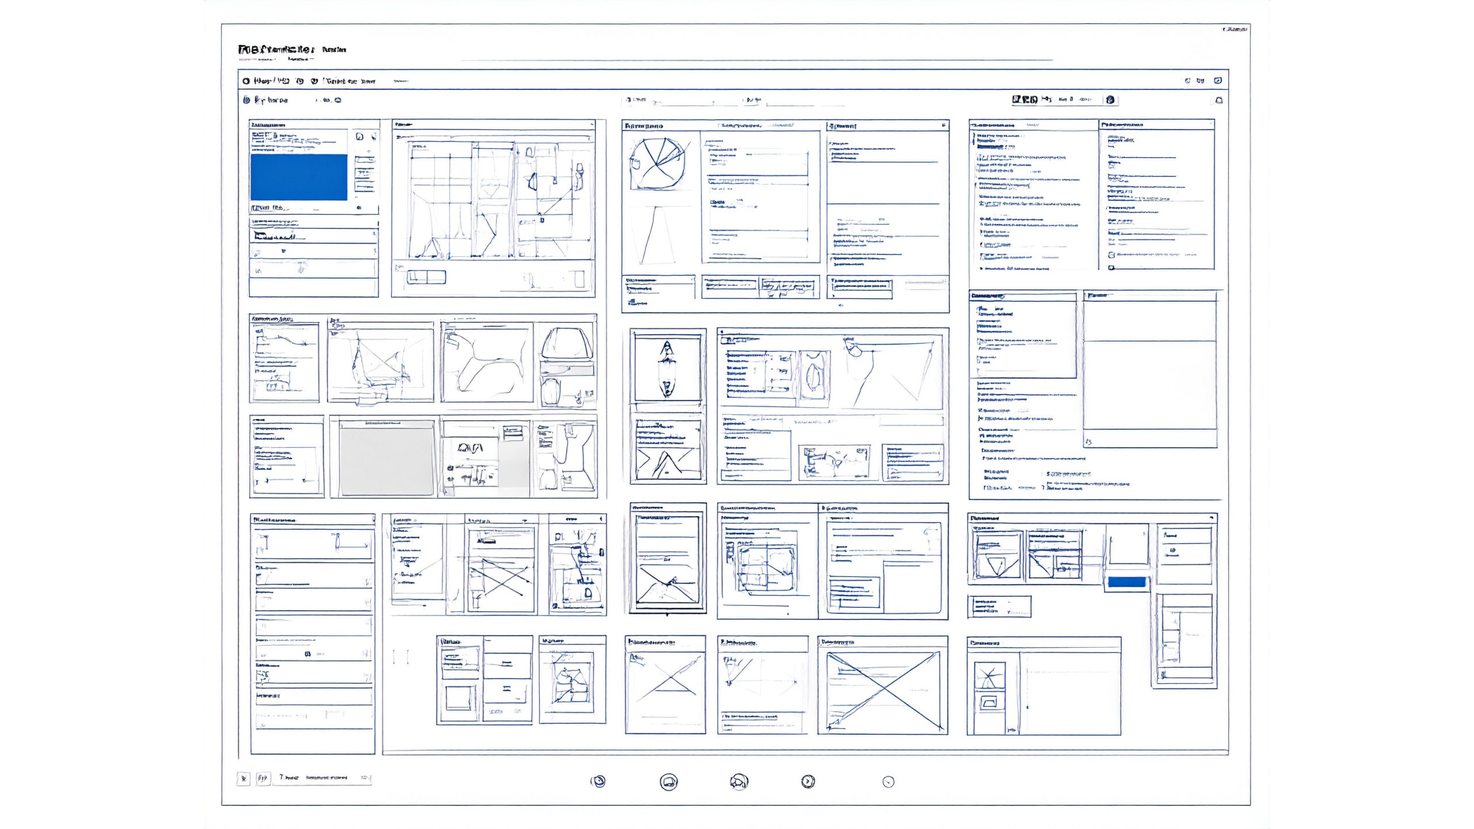Open dropdown arrow on second row of bottom-left panel
Viewport: 1474px width, 829px height.
[367, 582]
